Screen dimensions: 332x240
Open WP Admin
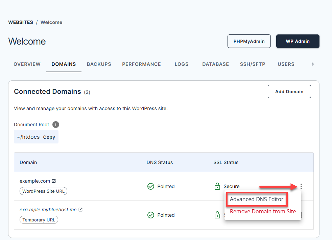pos(298,41)
